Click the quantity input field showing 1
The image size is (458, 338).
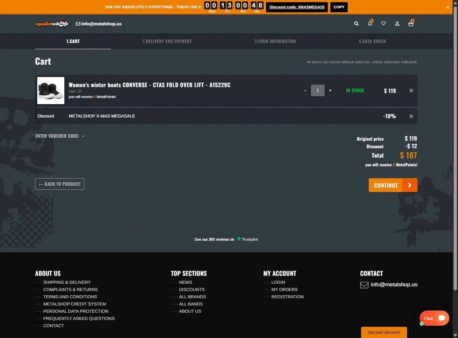pyautogui.click(x=318, y=90)
